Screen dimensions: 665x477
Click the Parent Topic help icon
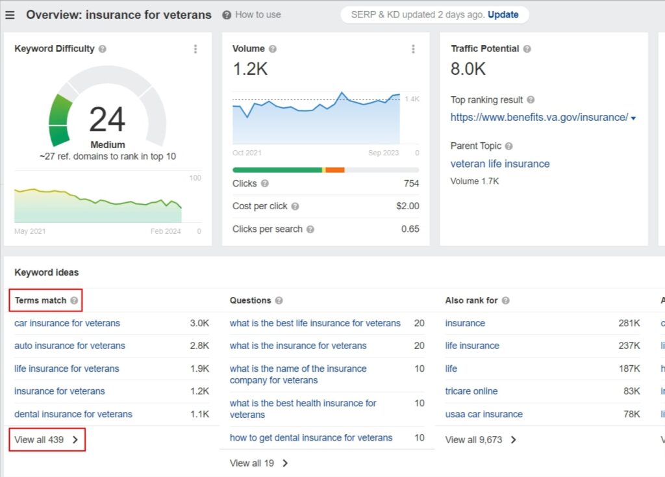(x=509, y=146)
